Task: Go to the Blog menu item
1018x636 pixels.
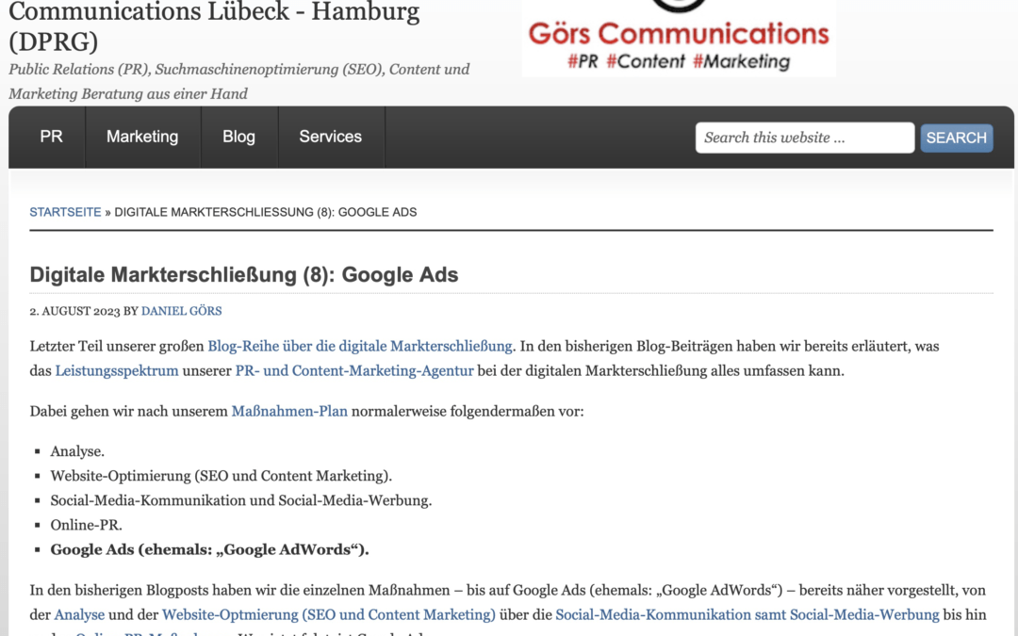Action: [238, 137]
